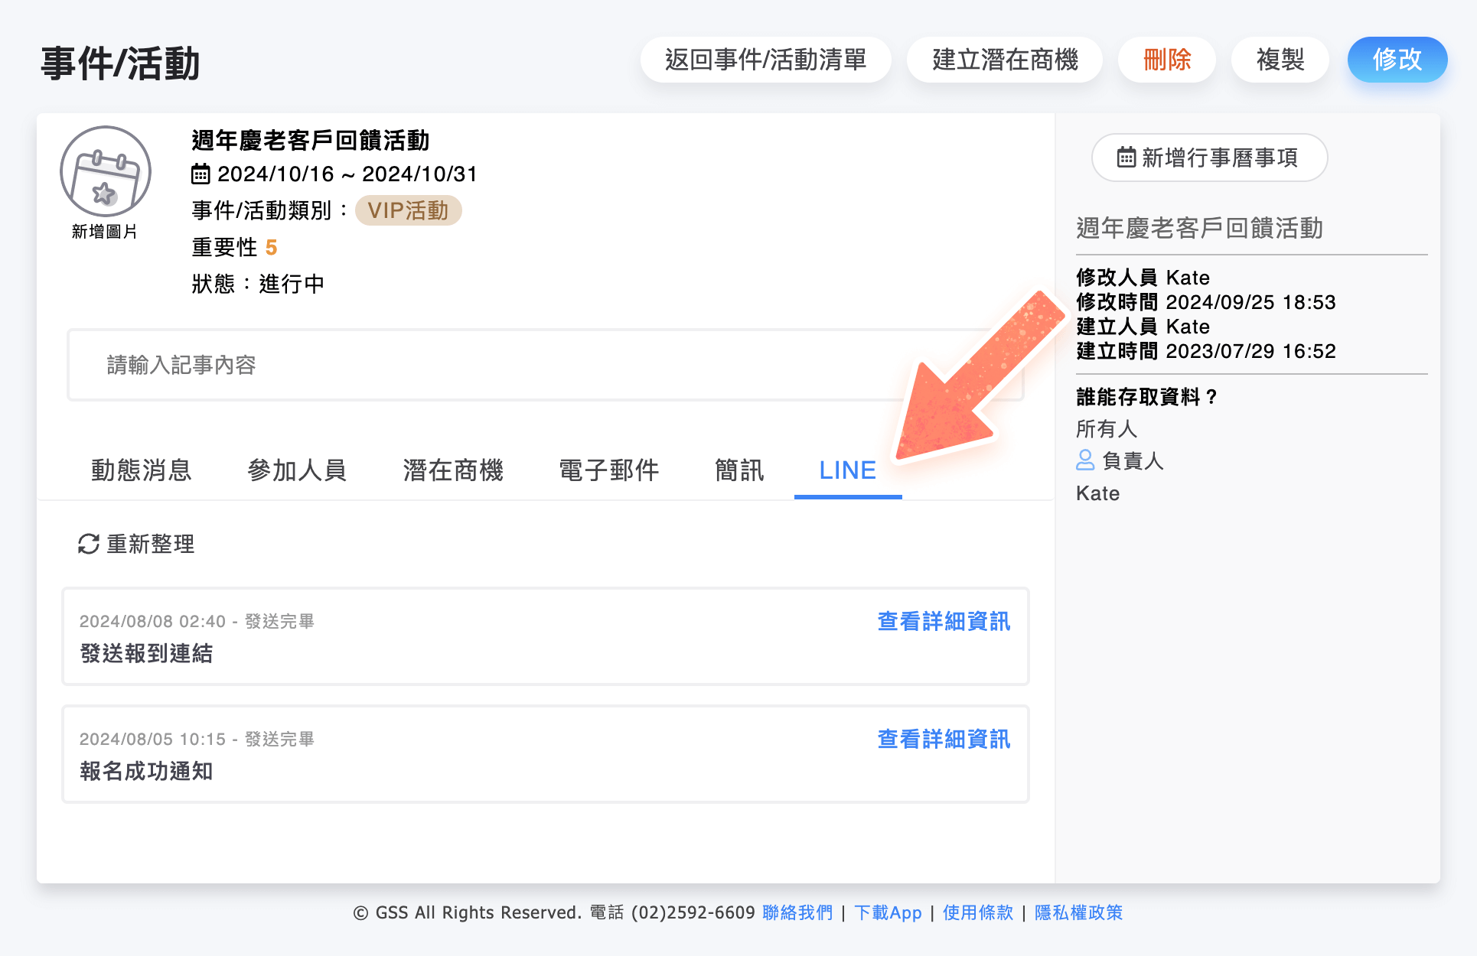
Task: Click the calendar icon next to event dates
Action: [x=200, y=174]
